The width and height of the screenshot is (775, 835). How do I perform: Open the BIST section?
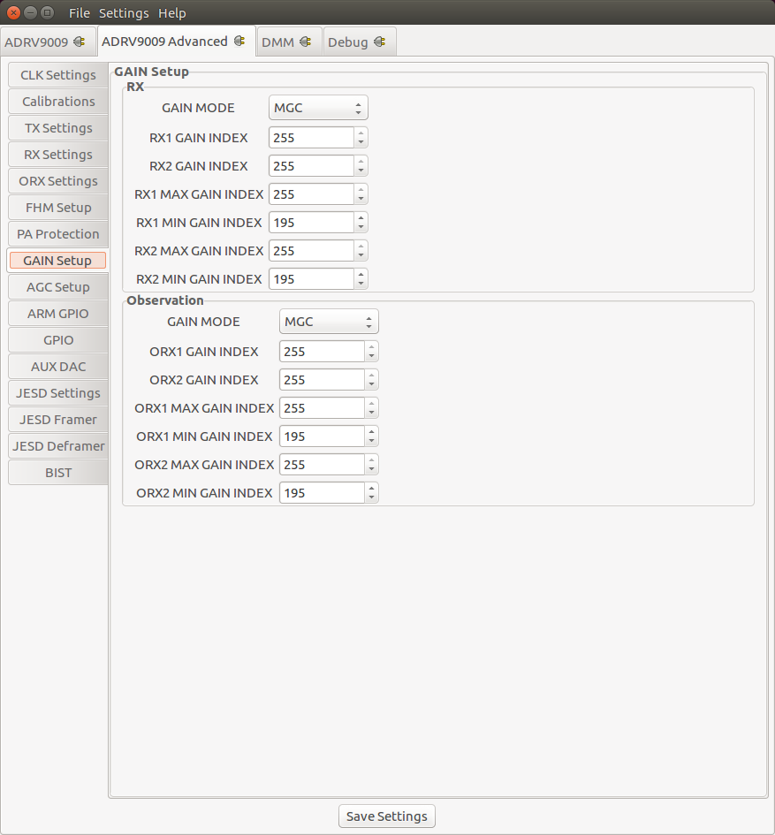click(x=57, y=472)
